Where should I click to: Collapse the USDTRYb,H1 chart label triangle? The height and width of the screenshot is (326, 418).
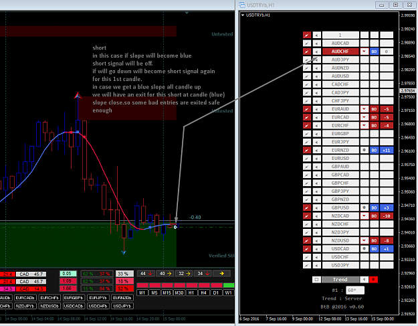pos(243,15)
